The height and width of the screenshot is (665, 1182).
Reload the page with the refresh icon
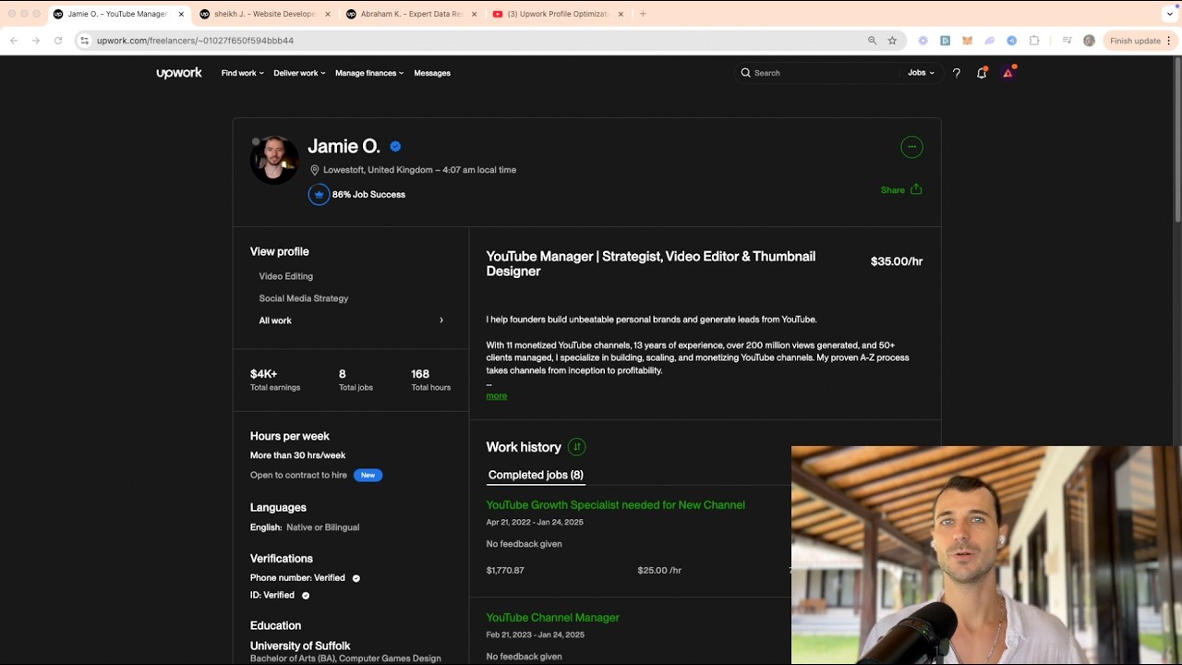[x=58, y=41]
